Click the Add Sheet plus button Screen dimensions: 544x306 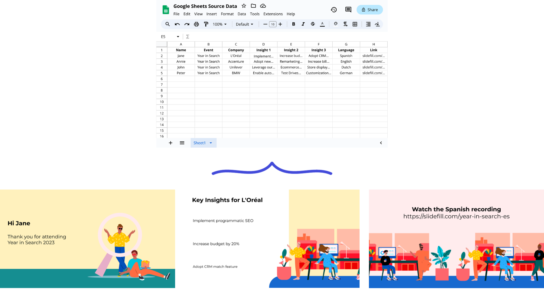(x=170, y=143)
